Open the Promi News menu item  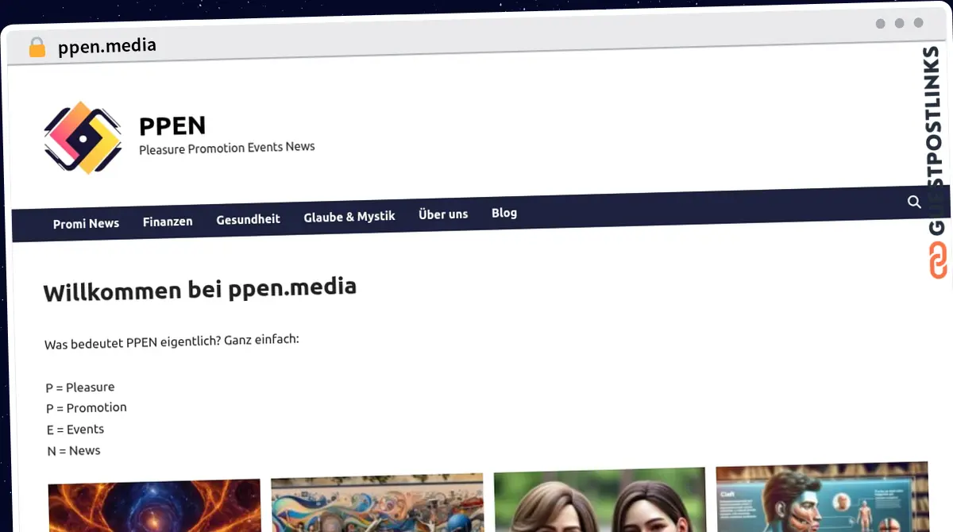click(x=86, y=224)
